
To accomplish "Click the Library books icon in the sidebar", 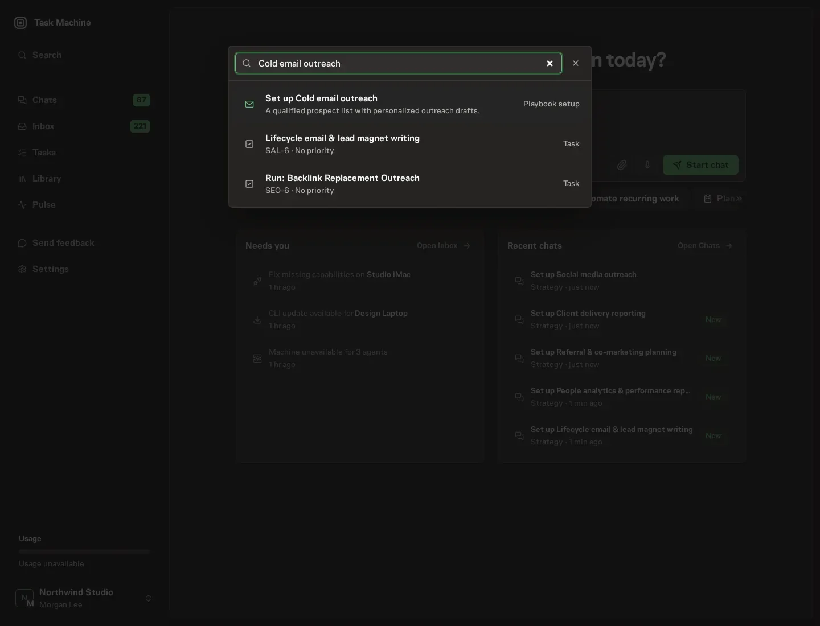I will tap(22, 179).
